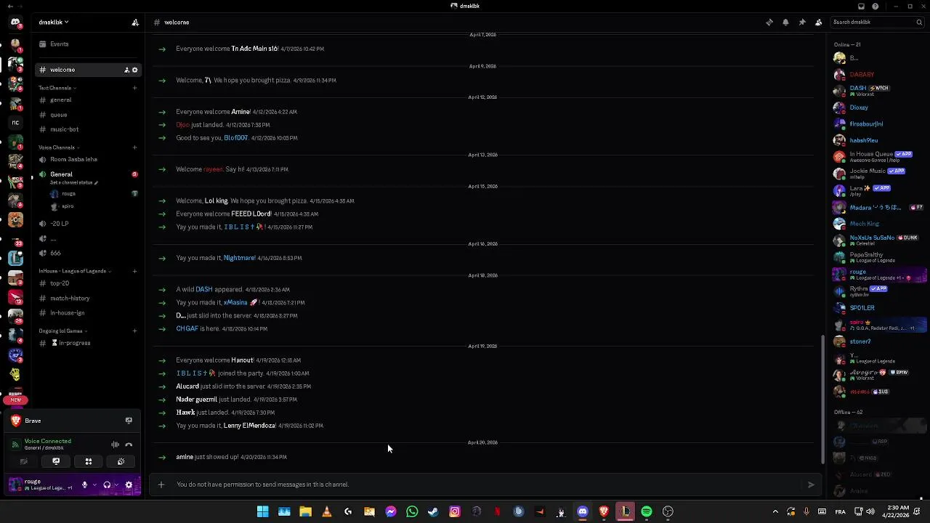
Task: Select Jockie Music app in member list
Action: [x=878, y=174]
